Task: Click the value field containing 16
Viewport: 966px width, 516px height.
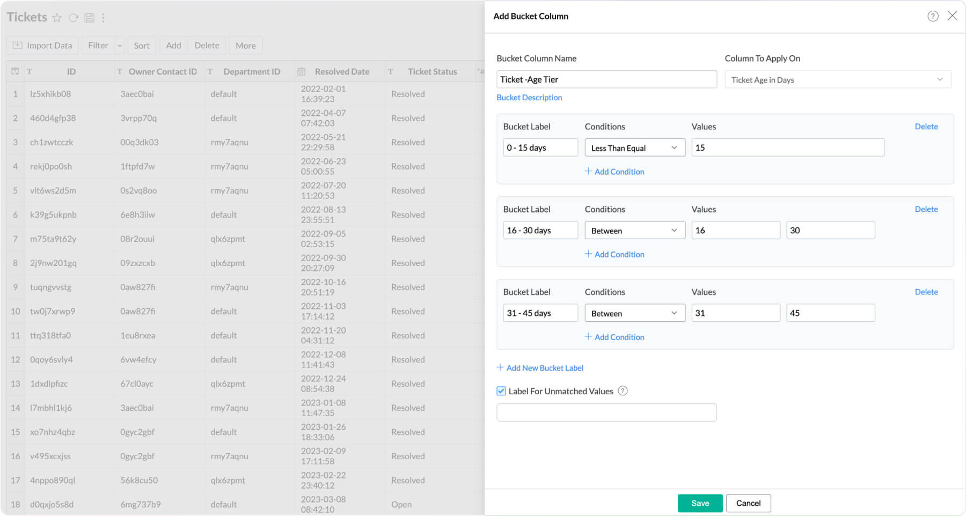Action: click(x=736, y=230)
